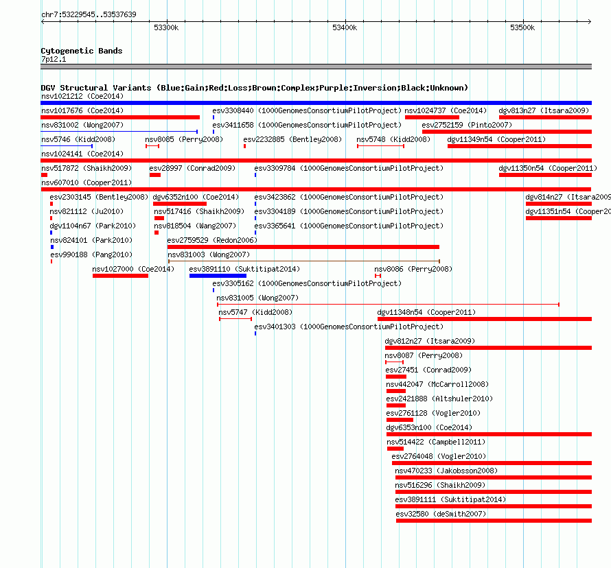Open nsv8086 (Perry2008) label

coord(413,269)
